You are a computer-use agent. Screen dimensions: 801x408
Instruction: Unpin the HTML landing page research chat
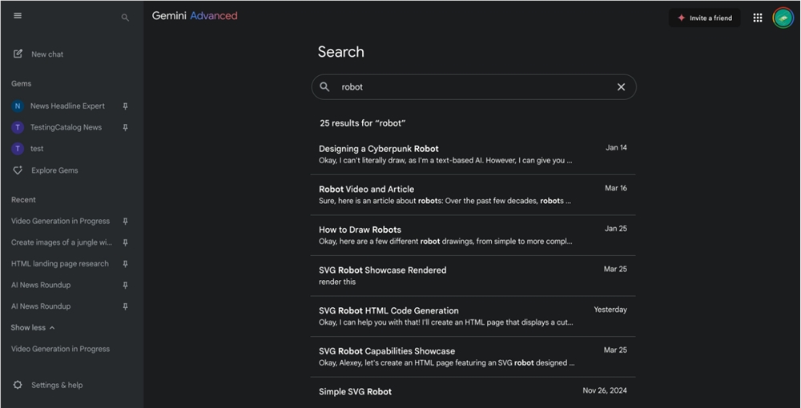(125, 264)
